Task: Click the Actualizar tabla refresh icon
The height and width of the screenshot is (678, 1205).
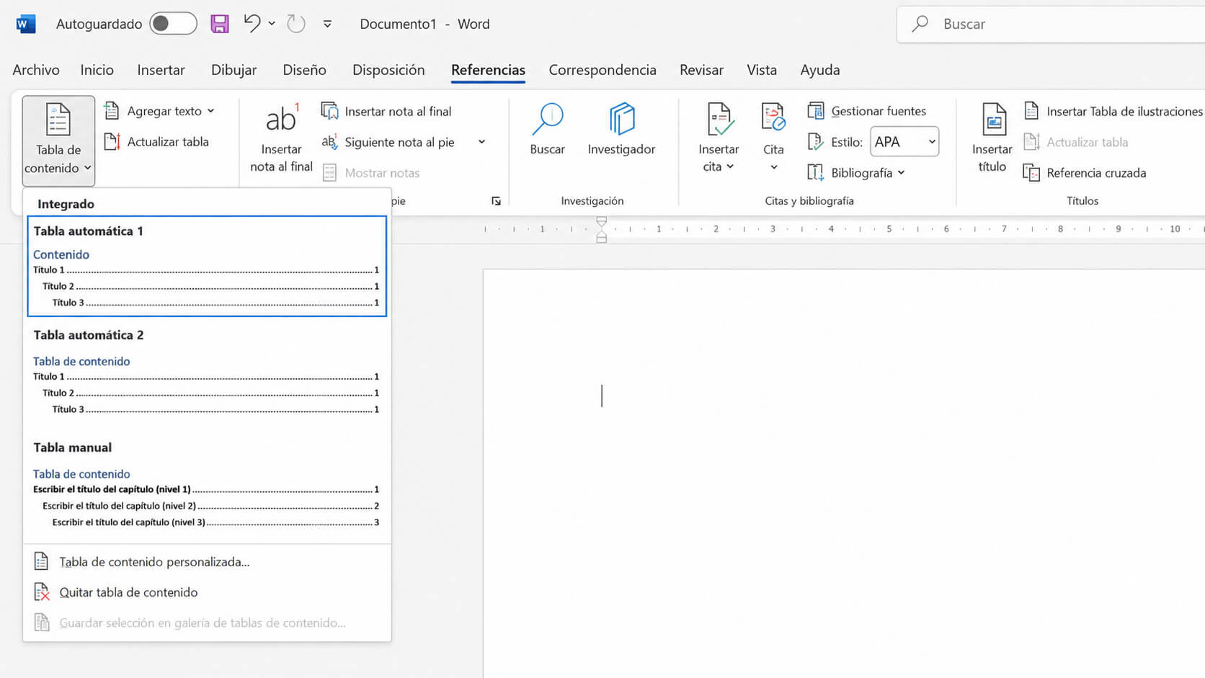Action: (x=112, y=141)
